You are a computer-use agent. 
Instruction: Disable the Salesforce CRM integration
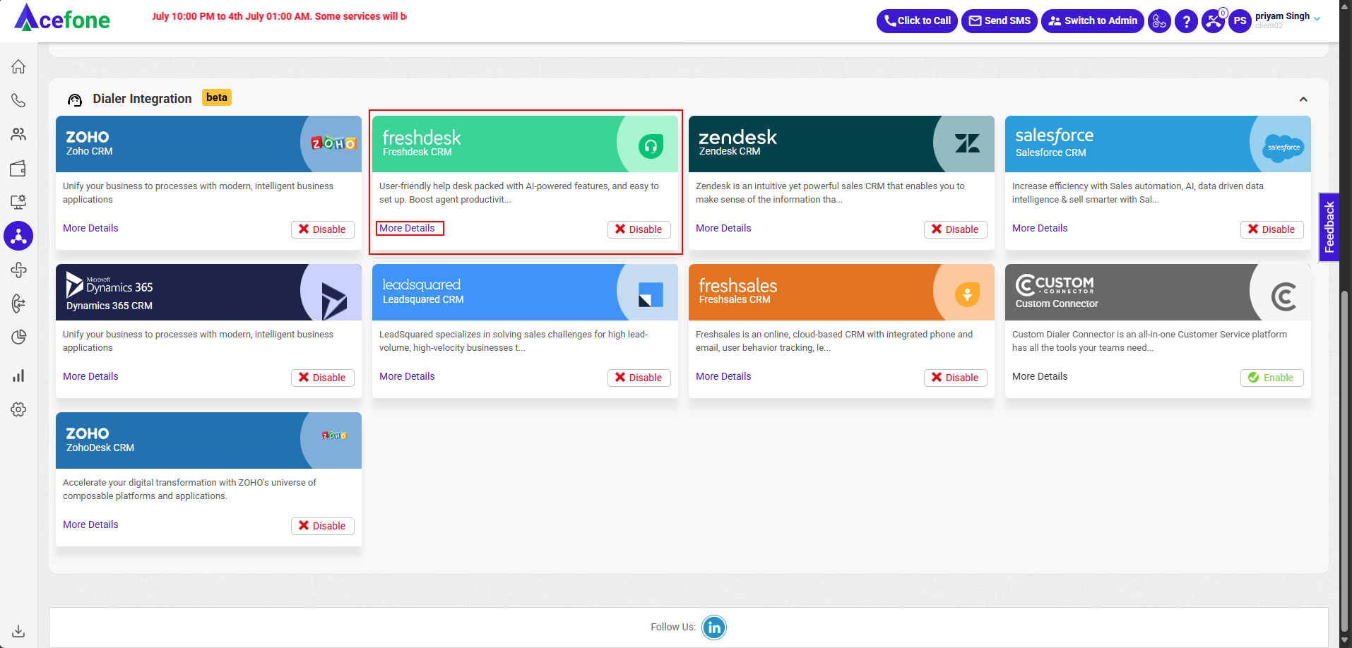[1272, 229]
